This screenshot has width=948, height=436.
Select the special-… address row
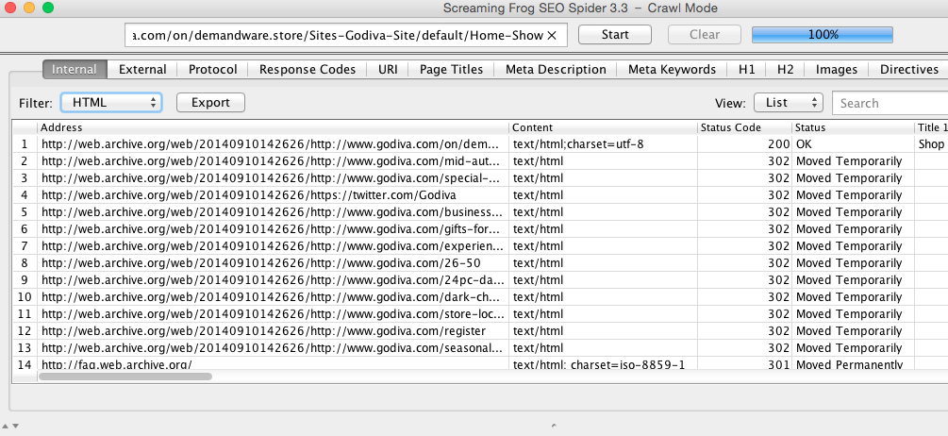(x=274, y=178)
